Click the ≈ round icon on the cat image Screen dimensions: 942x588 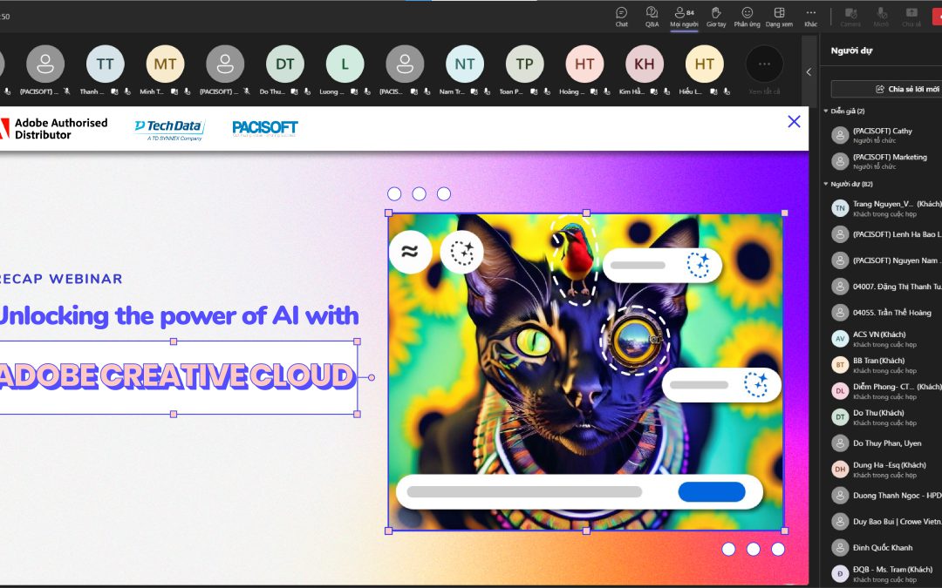[x=410, y=252]
